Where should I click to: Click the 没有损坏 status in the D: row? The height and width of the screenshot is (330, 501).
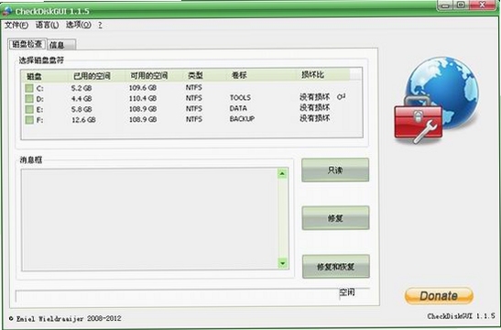click(315, 97)
